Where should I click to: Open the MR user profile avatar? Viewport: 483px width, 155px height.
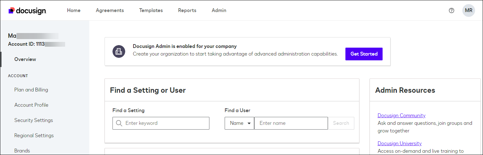468,10
